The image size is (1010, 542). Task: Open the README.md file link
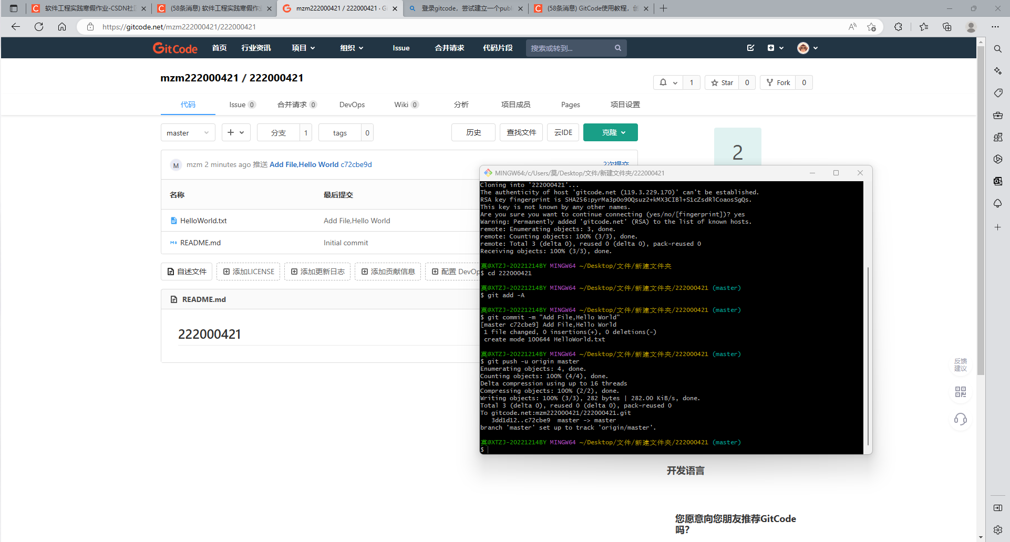point(200,243)
